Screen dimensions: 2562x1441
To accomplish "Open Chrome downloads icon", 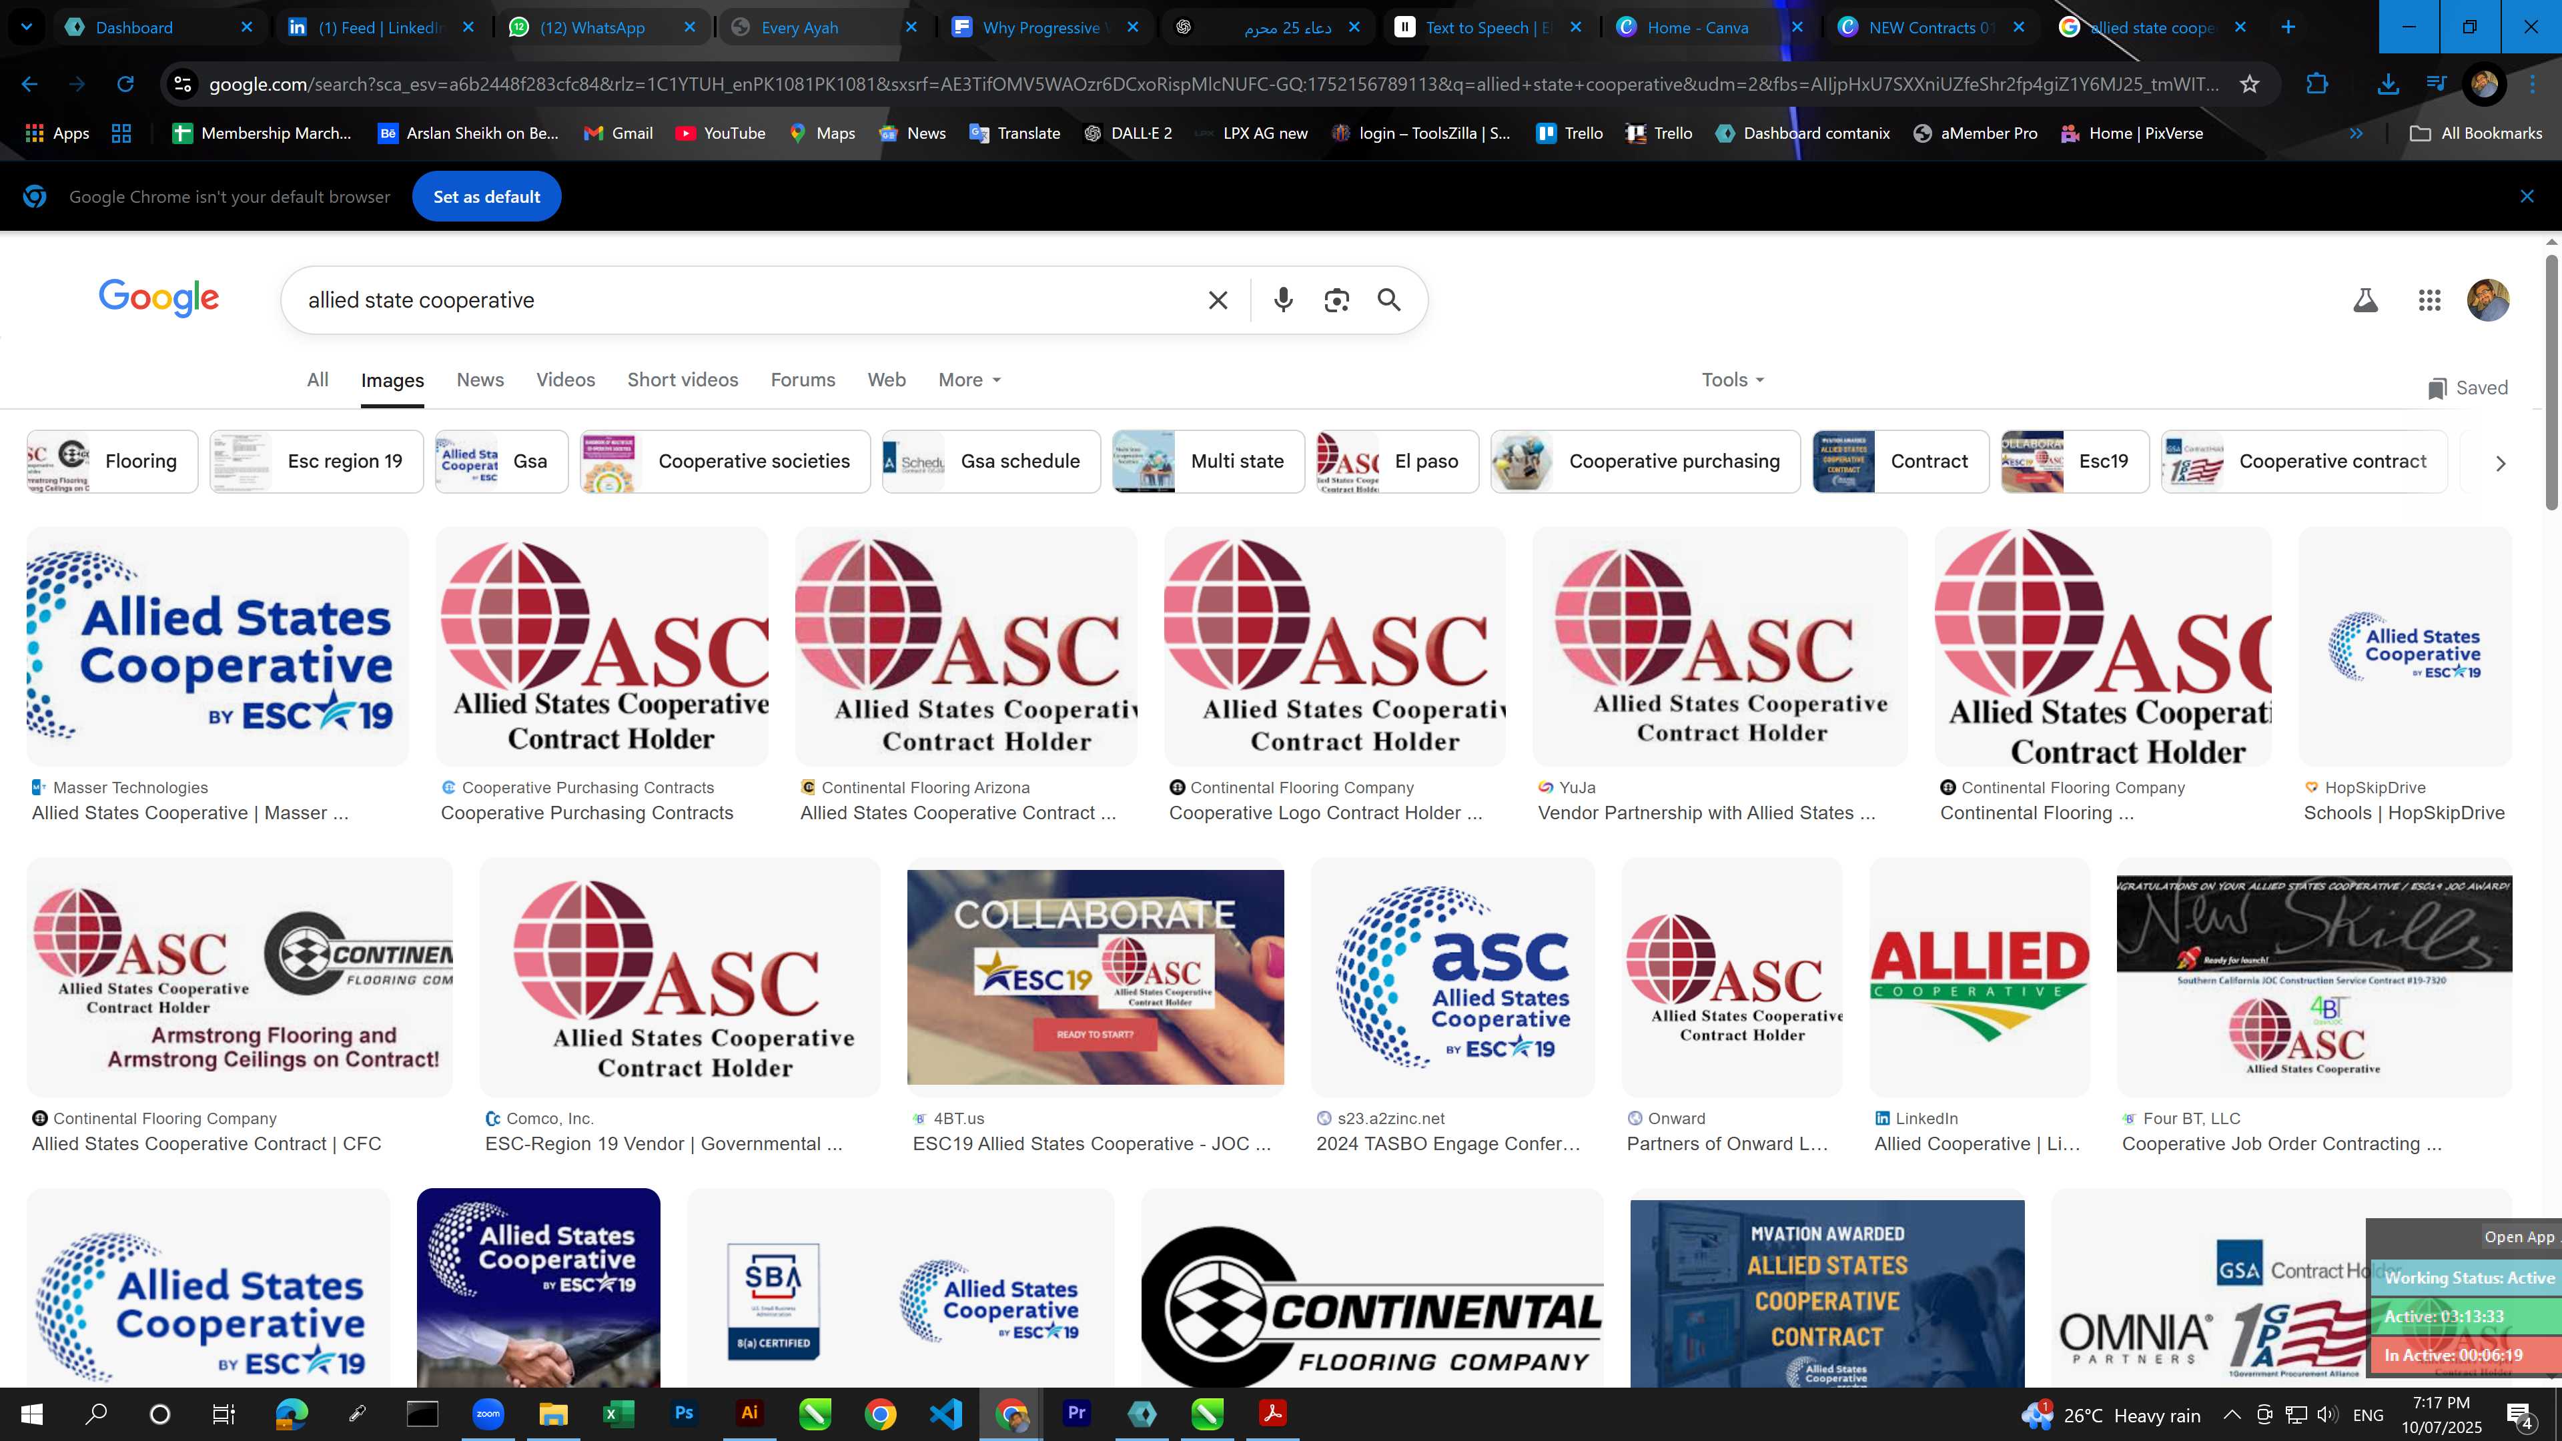I will coord(2387,83).
